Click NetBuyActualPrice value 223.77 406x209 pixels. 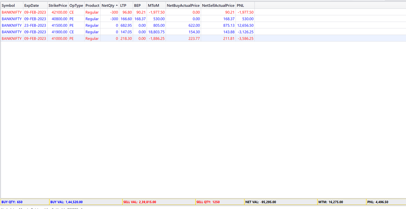click(x=194, y=39)
